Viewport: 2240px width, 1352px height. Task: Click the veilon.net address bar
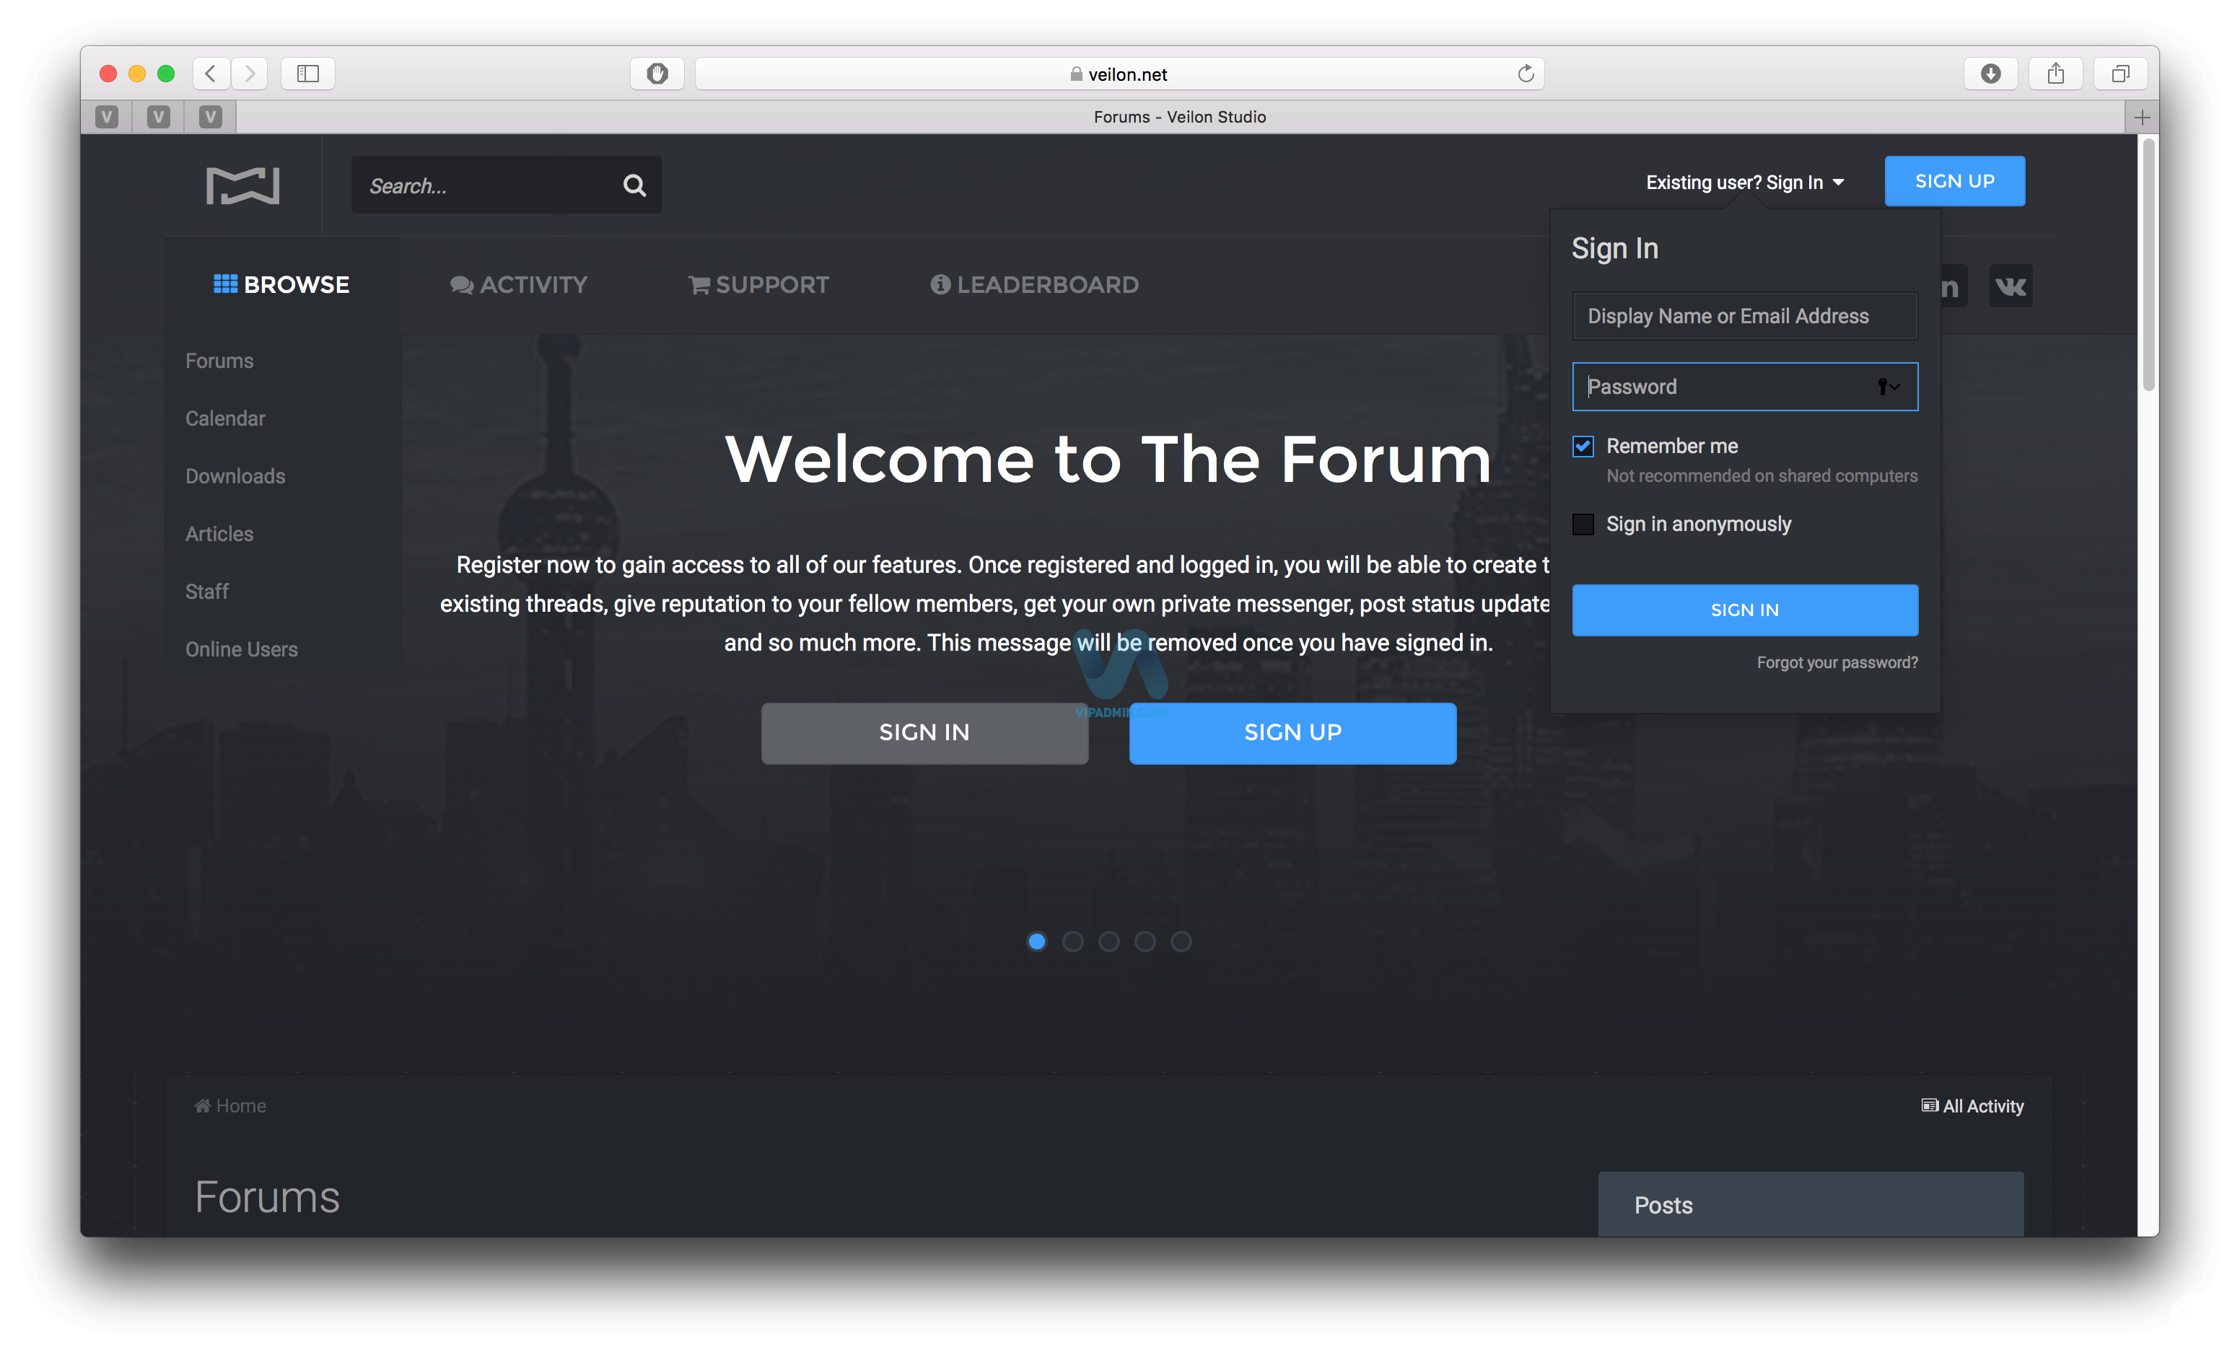point(1119,74)
